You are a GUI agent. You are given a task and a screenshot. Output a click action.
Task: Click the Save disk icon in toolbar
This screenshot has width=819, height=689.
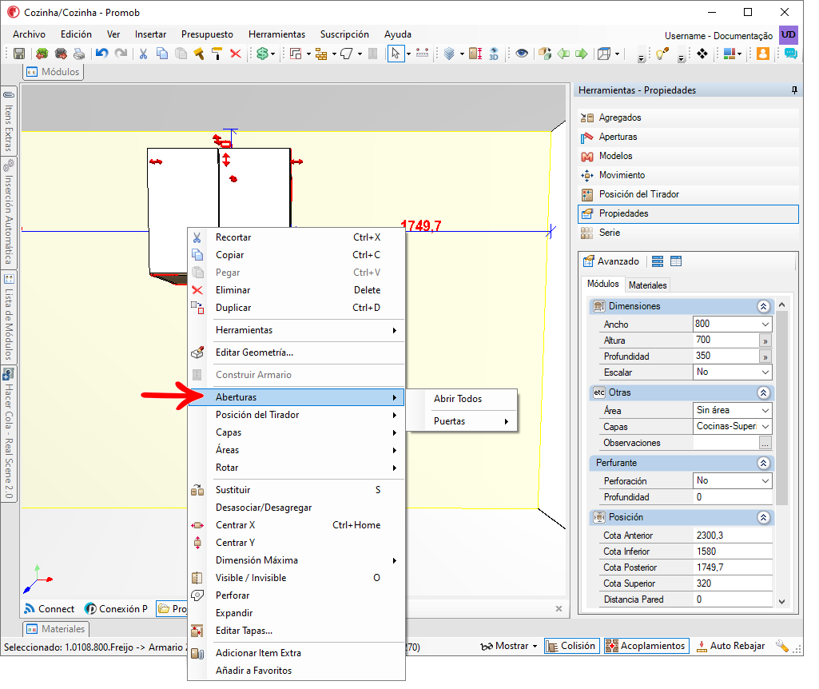click(x=19, y=54)
